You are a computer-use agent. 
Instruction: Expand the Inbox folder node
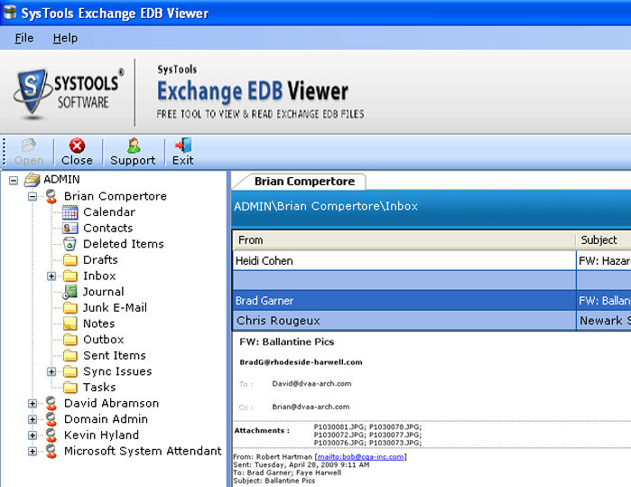(x=51, y=276)
